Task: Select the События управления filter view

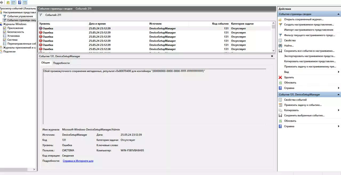Action: 20,16
